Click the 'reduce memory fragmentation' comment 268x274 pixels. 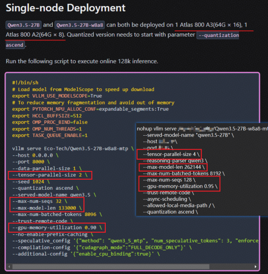(94, 102)
